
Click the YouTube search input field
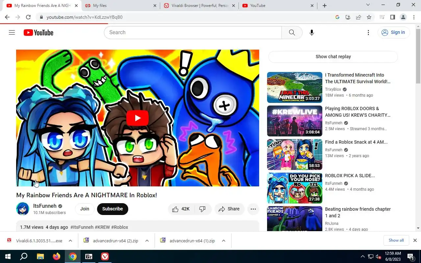tap(193, 33)
